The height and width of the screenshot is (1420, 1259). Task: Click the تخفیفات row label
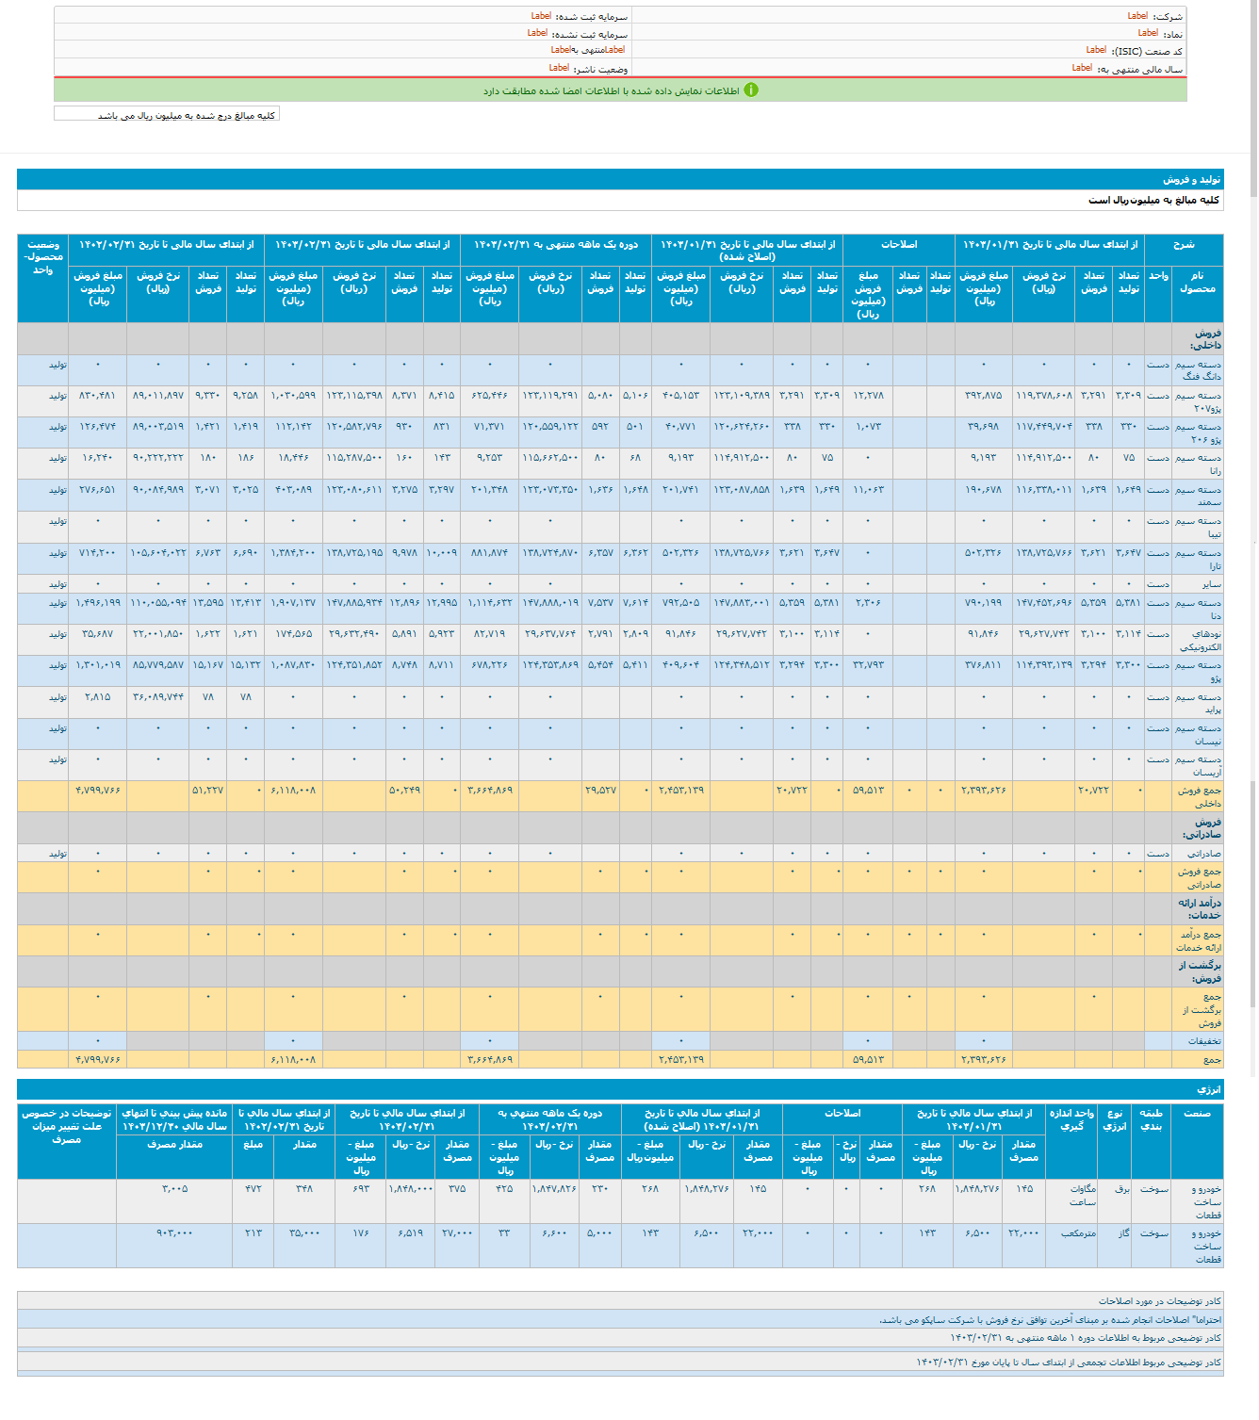tap(1203, 1041)
